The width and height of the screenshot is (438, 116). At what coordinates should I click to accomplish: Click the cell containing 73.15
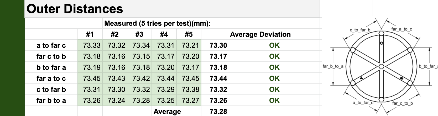tap(141, 56)
